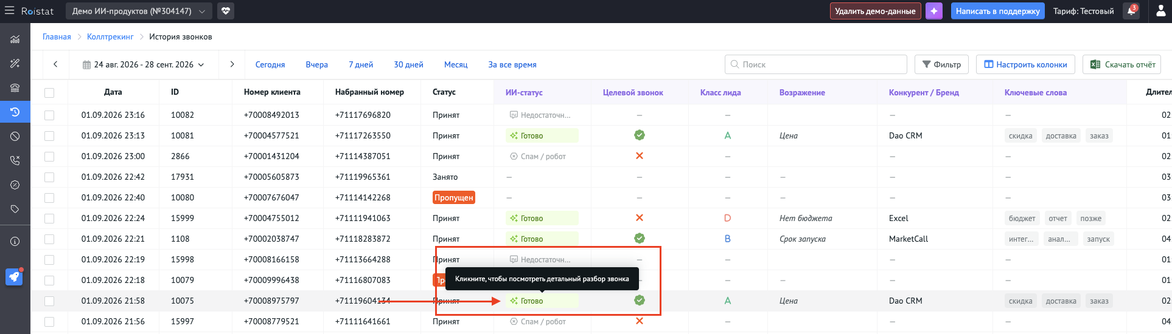This screenshot has height=334, width=1172.
Task: Select the Месяц period tab
Action: [456, 65]
